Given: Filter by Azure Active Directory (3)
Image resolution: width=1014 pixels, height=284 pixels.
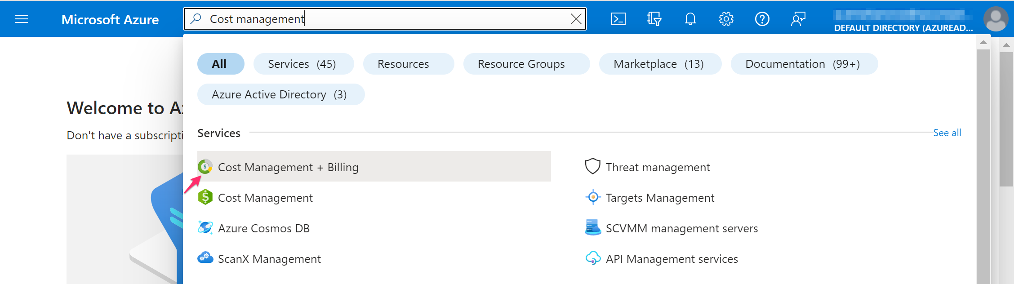Looking at the screenshot, I should coord(280,94).
